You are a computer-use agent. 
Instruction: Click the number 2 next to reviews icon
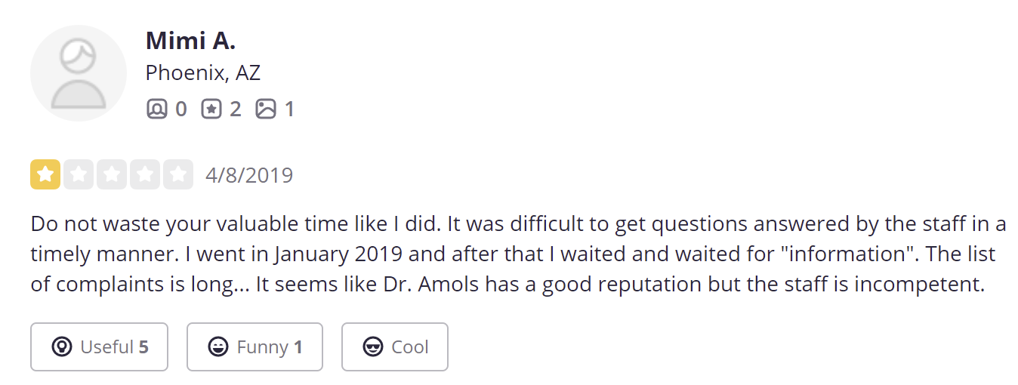tap(235, 109)
